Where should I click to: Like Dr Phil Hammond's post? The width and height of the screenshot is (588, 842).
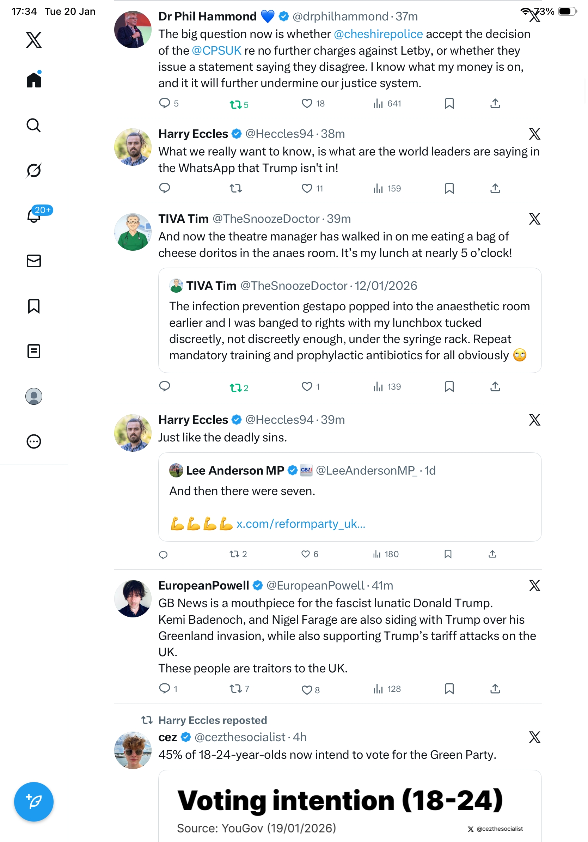click(307, 104)
